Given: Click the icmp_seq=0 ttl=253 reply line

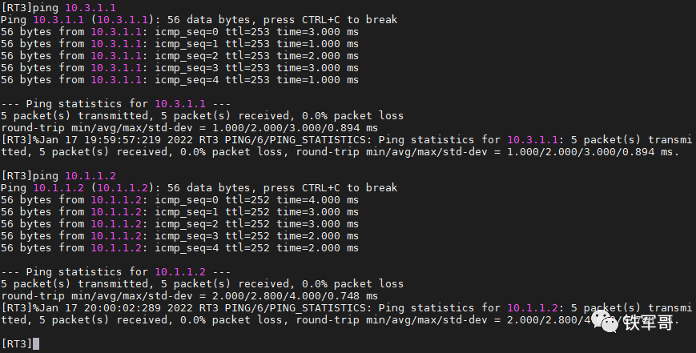Looking at the screenshot, I should pos(179,32).
